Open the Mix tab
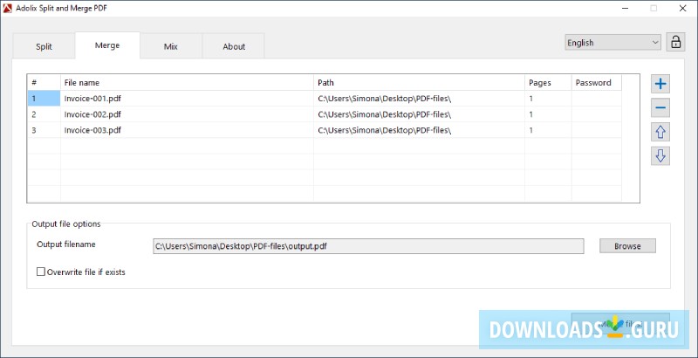 pyautogui.click(x=171, y=46)
